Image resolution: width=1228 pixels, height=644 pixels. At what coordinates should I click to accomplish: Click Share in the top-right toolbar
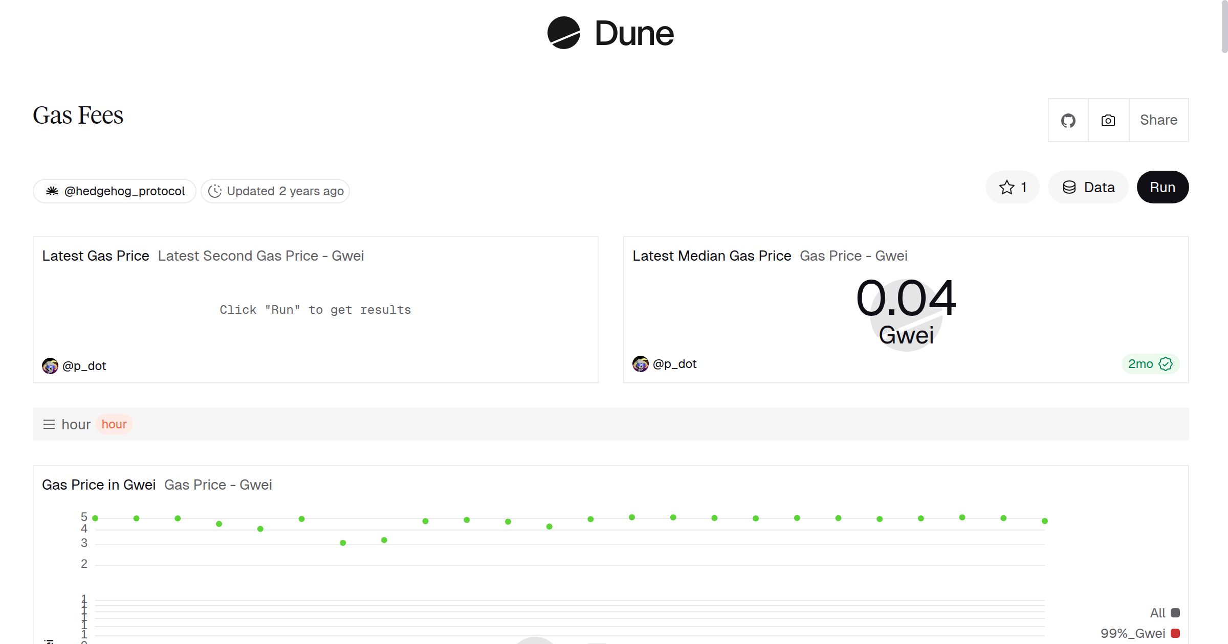pyautogui.click(x=1158, y=120)
